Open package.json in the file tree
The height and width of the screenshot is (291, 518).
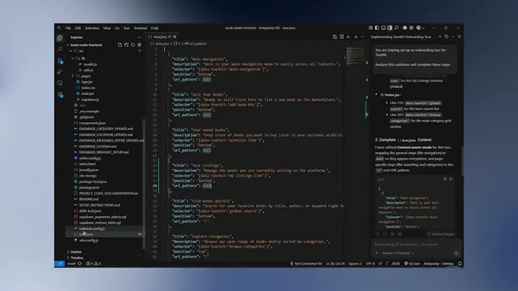[x=89, y=188]
